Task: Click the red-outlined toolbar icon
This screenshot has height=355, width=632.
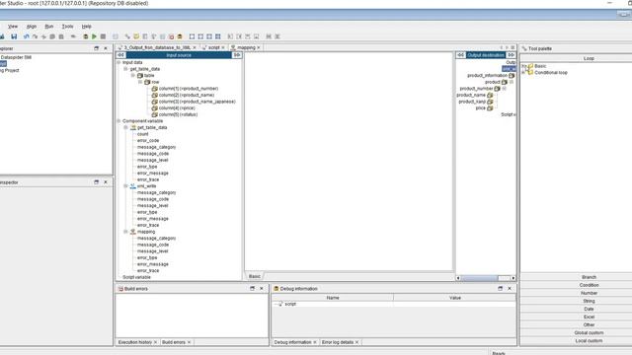Action: [x=171, y=36]
